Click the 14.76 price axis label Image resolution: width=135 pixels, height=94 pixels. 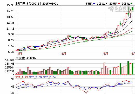11,11
